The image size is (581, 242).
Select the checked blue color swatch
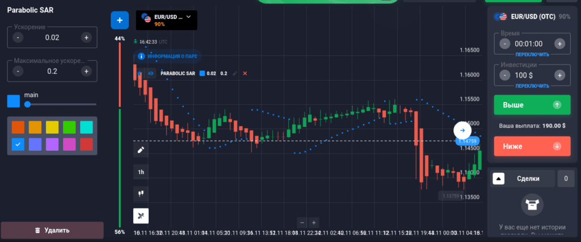(18, 145)
